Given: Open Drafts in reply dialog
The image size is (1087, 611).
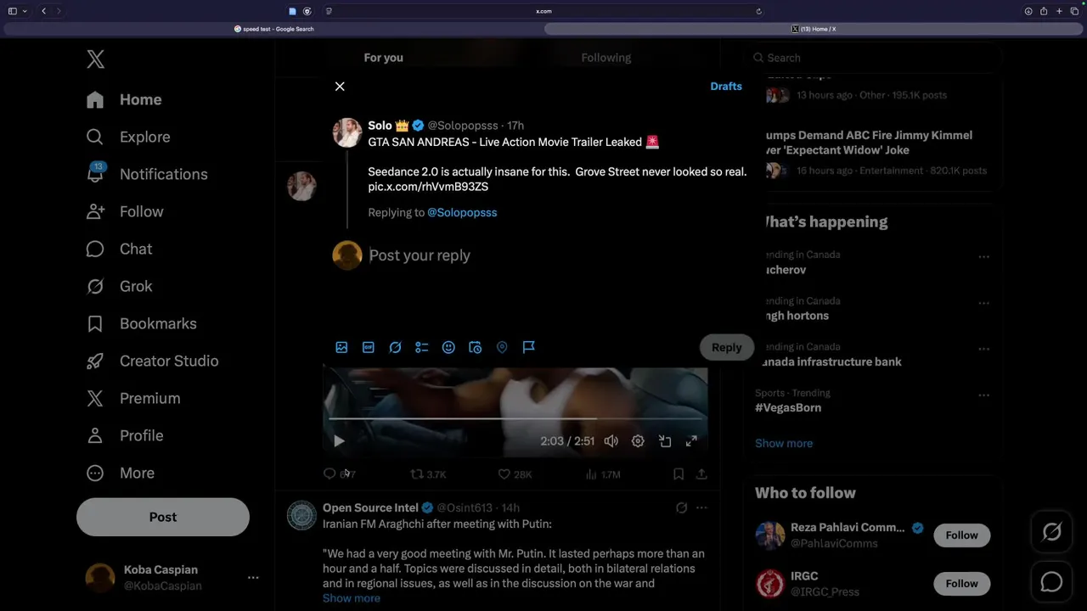Looking at the screenshot, I should click(726, 87).
